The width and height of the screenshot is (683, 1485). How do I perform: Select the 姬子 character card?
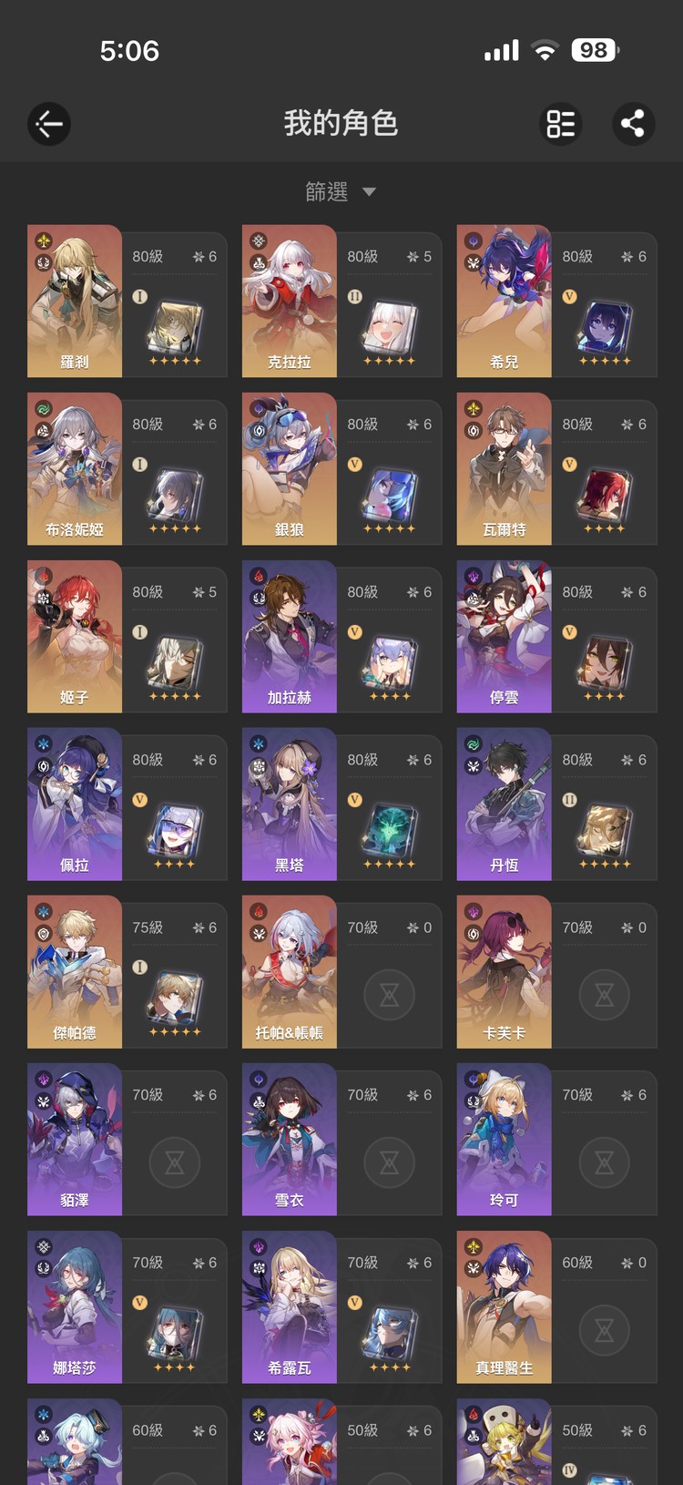click(127, 636)
